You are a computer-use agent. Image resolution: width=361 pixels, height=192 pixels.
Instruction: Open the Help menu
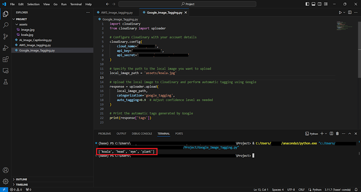click(88, 4)
